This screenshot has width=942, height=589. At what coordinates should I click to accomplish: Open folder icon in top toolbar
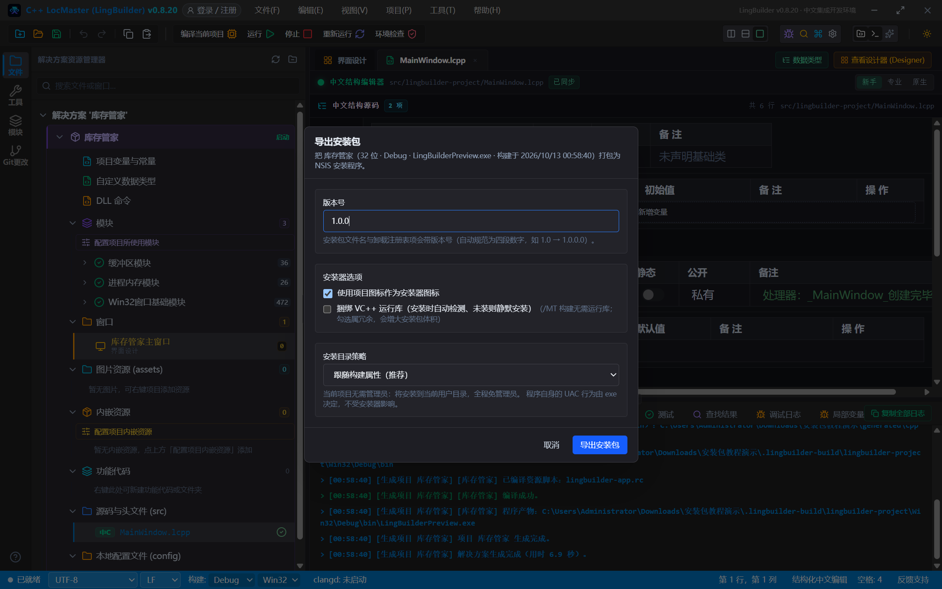[38, 34]
